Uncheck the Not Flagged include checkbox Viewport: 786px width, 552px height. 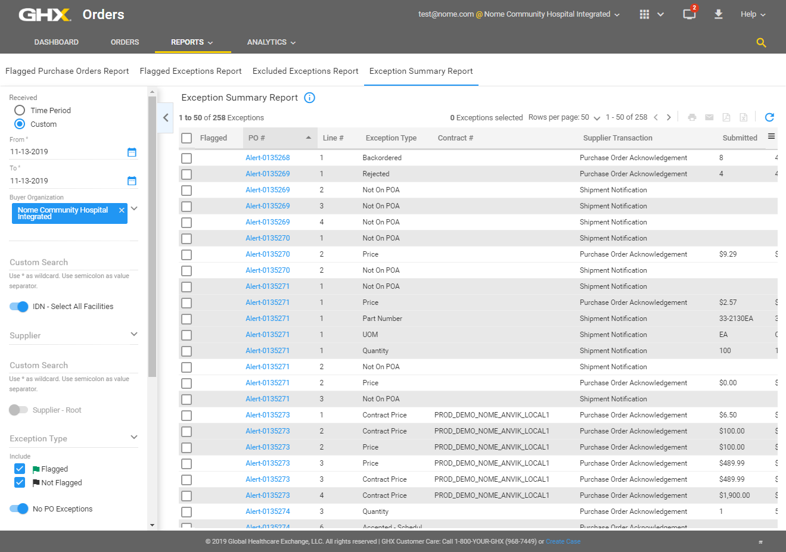(20, 482)
